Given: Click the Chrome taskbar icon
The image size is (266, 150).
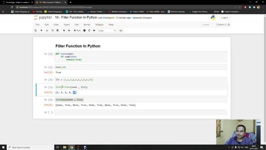Looking at the screenshot, I should tap(71, 147).
